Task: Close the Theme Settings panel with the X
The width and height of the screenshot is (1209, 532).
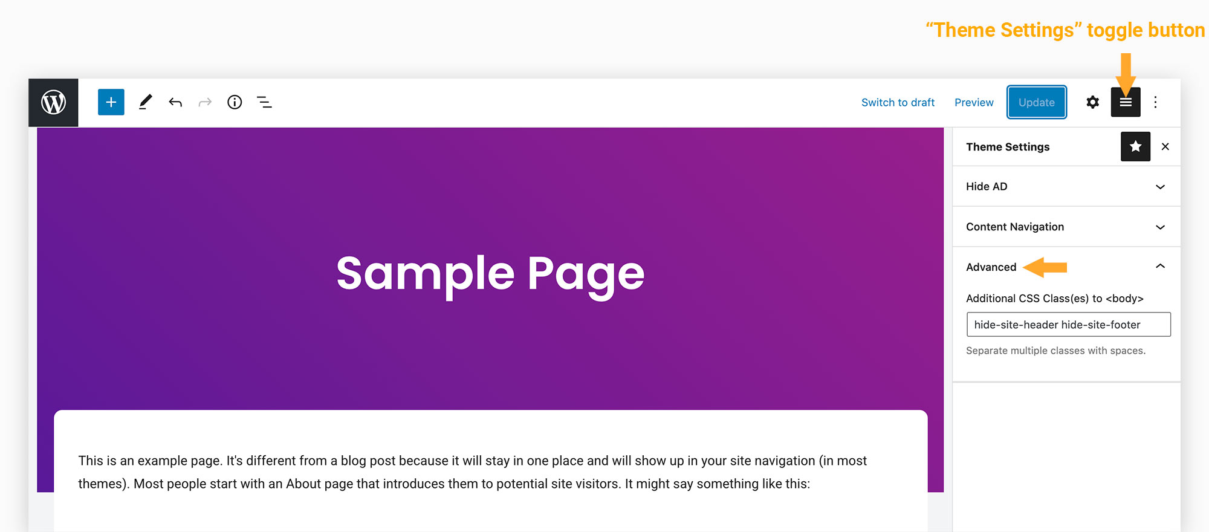Action: [x=1165, y=146]
